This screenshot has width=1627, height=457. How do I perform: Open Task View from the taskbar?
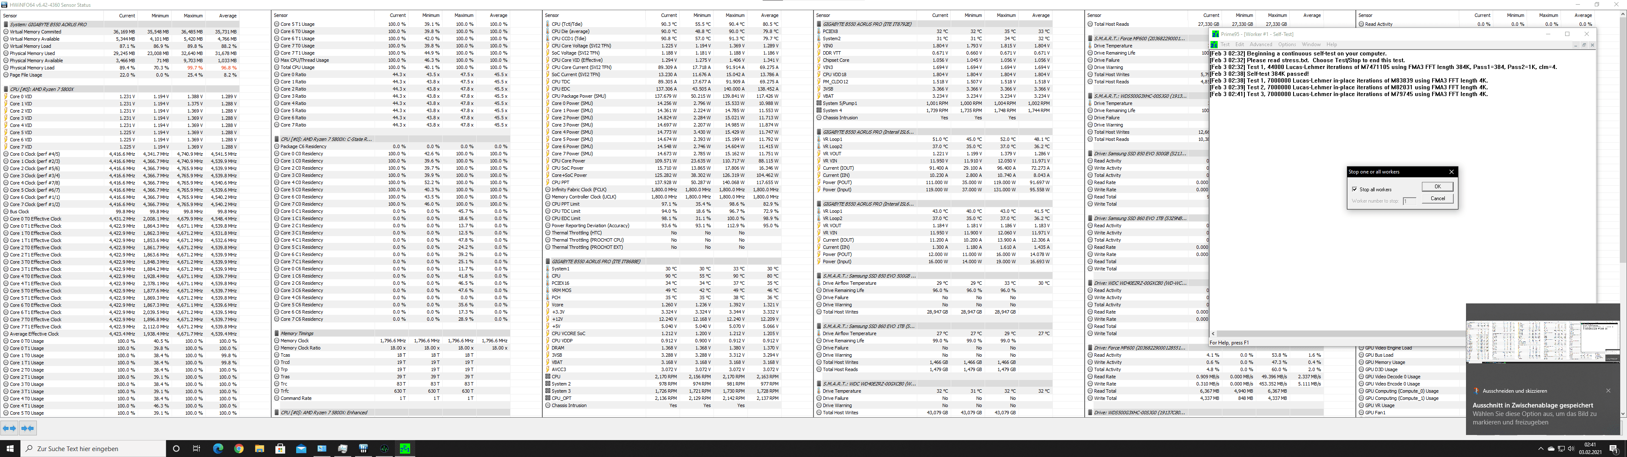[x=197, y=449]
